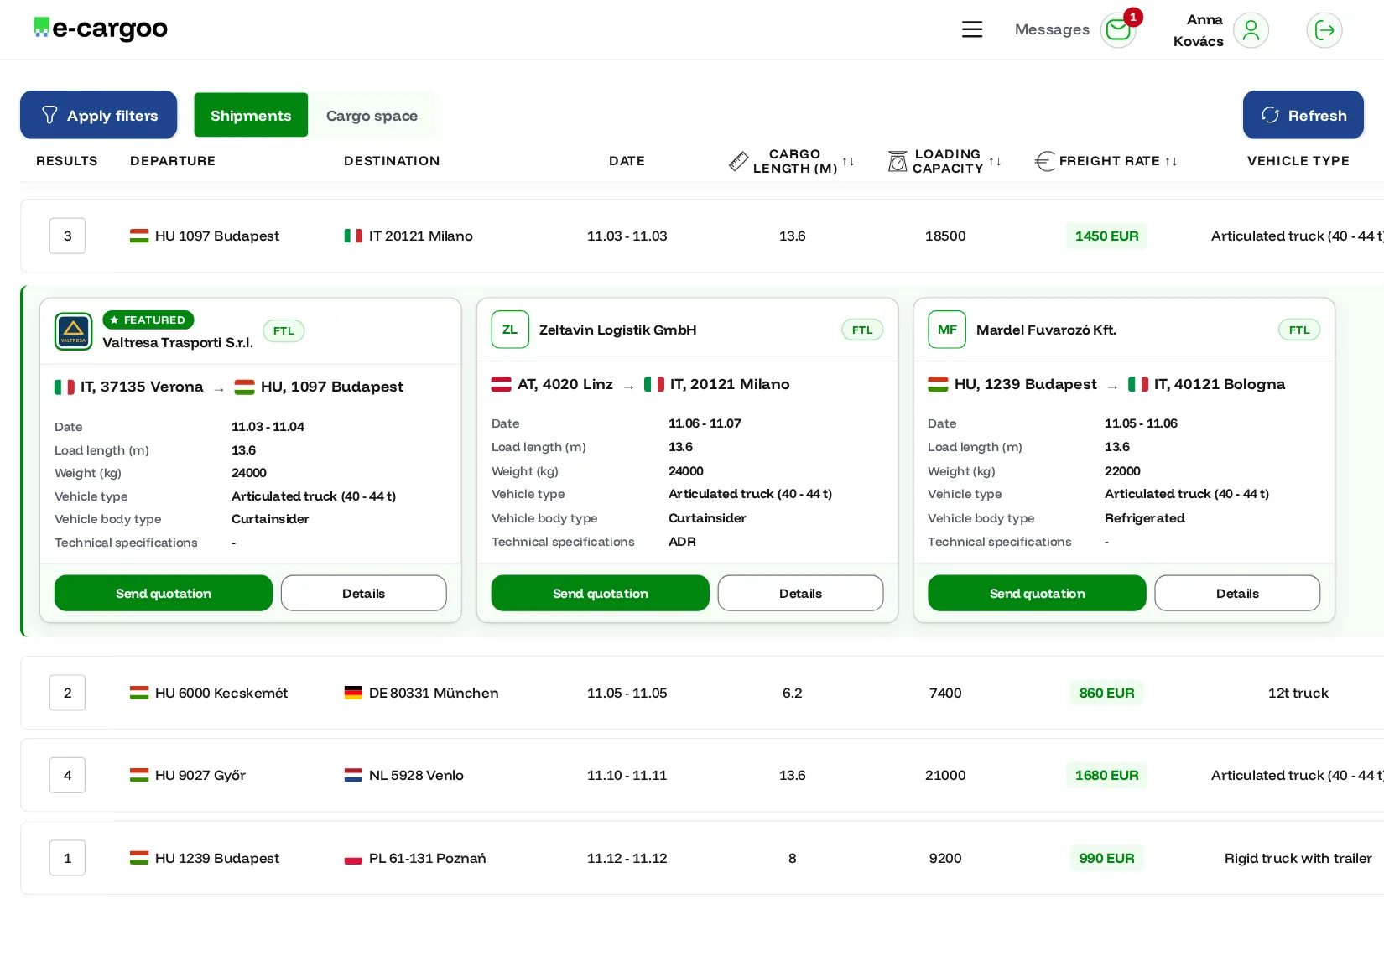View details of Mardel Fuvarozó offer

point(1237,593)
